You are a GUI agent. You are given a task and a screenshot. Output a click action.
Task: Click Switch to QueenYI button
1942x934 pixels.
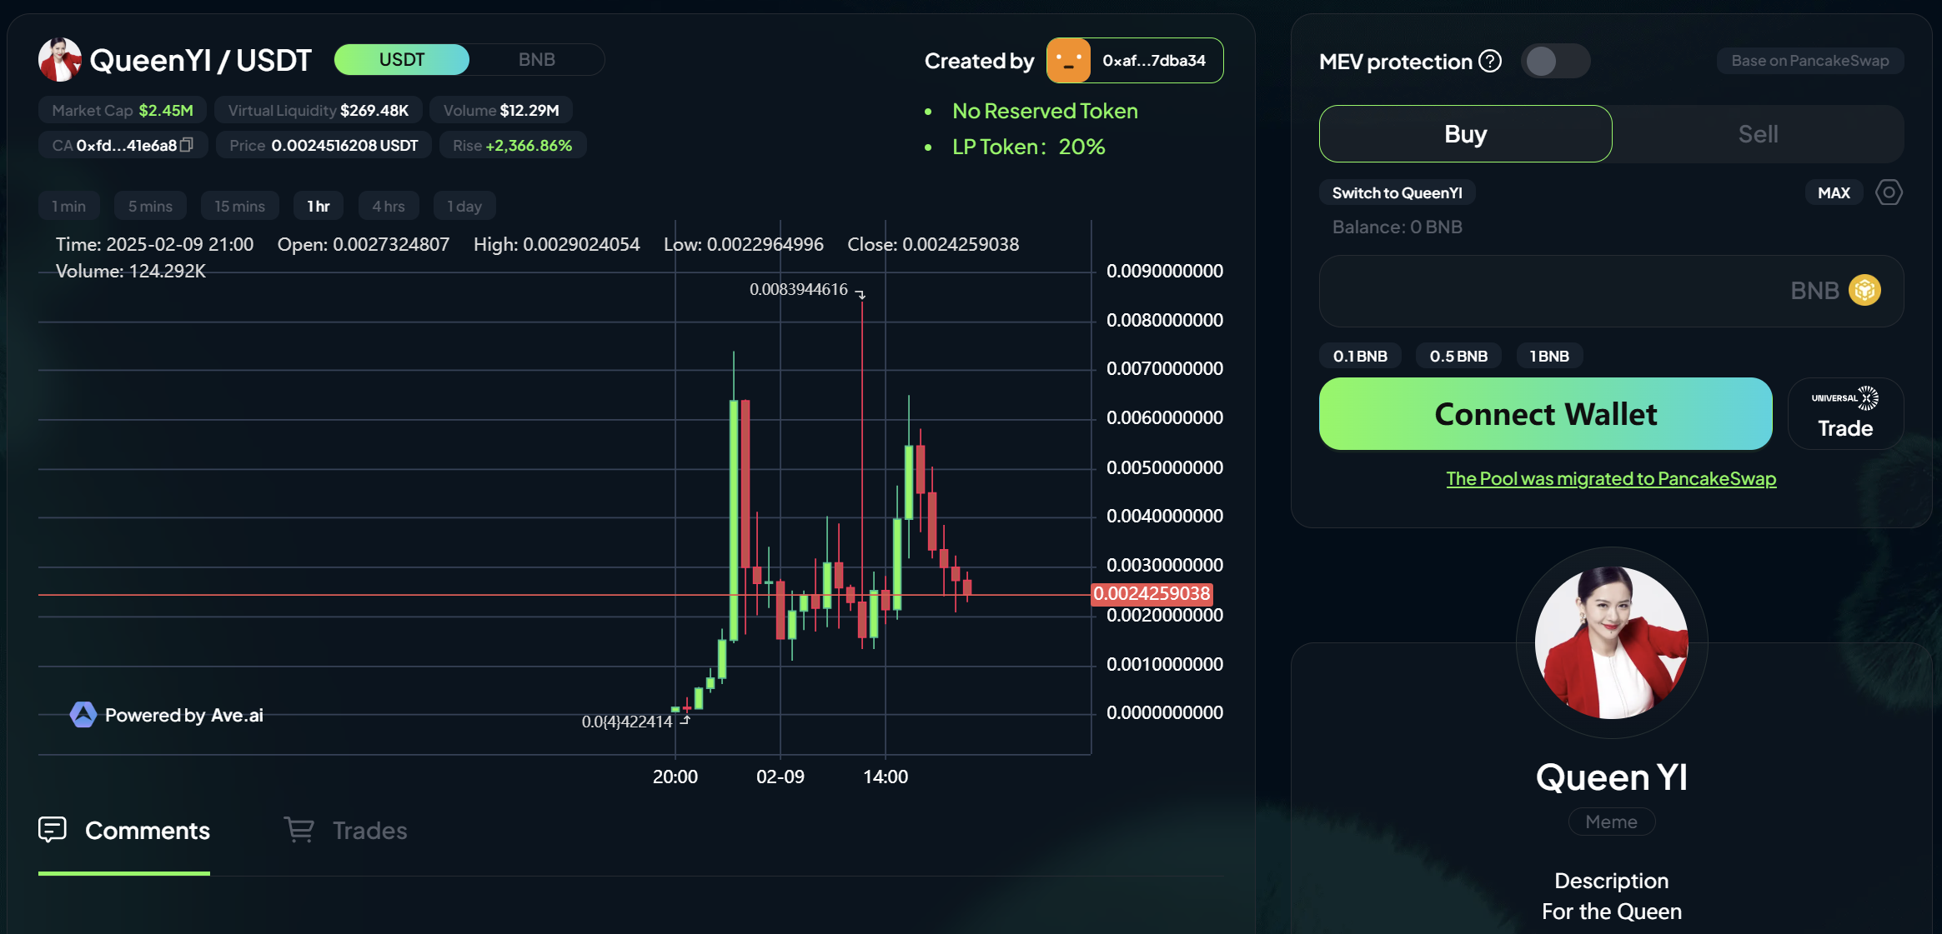1397,192
